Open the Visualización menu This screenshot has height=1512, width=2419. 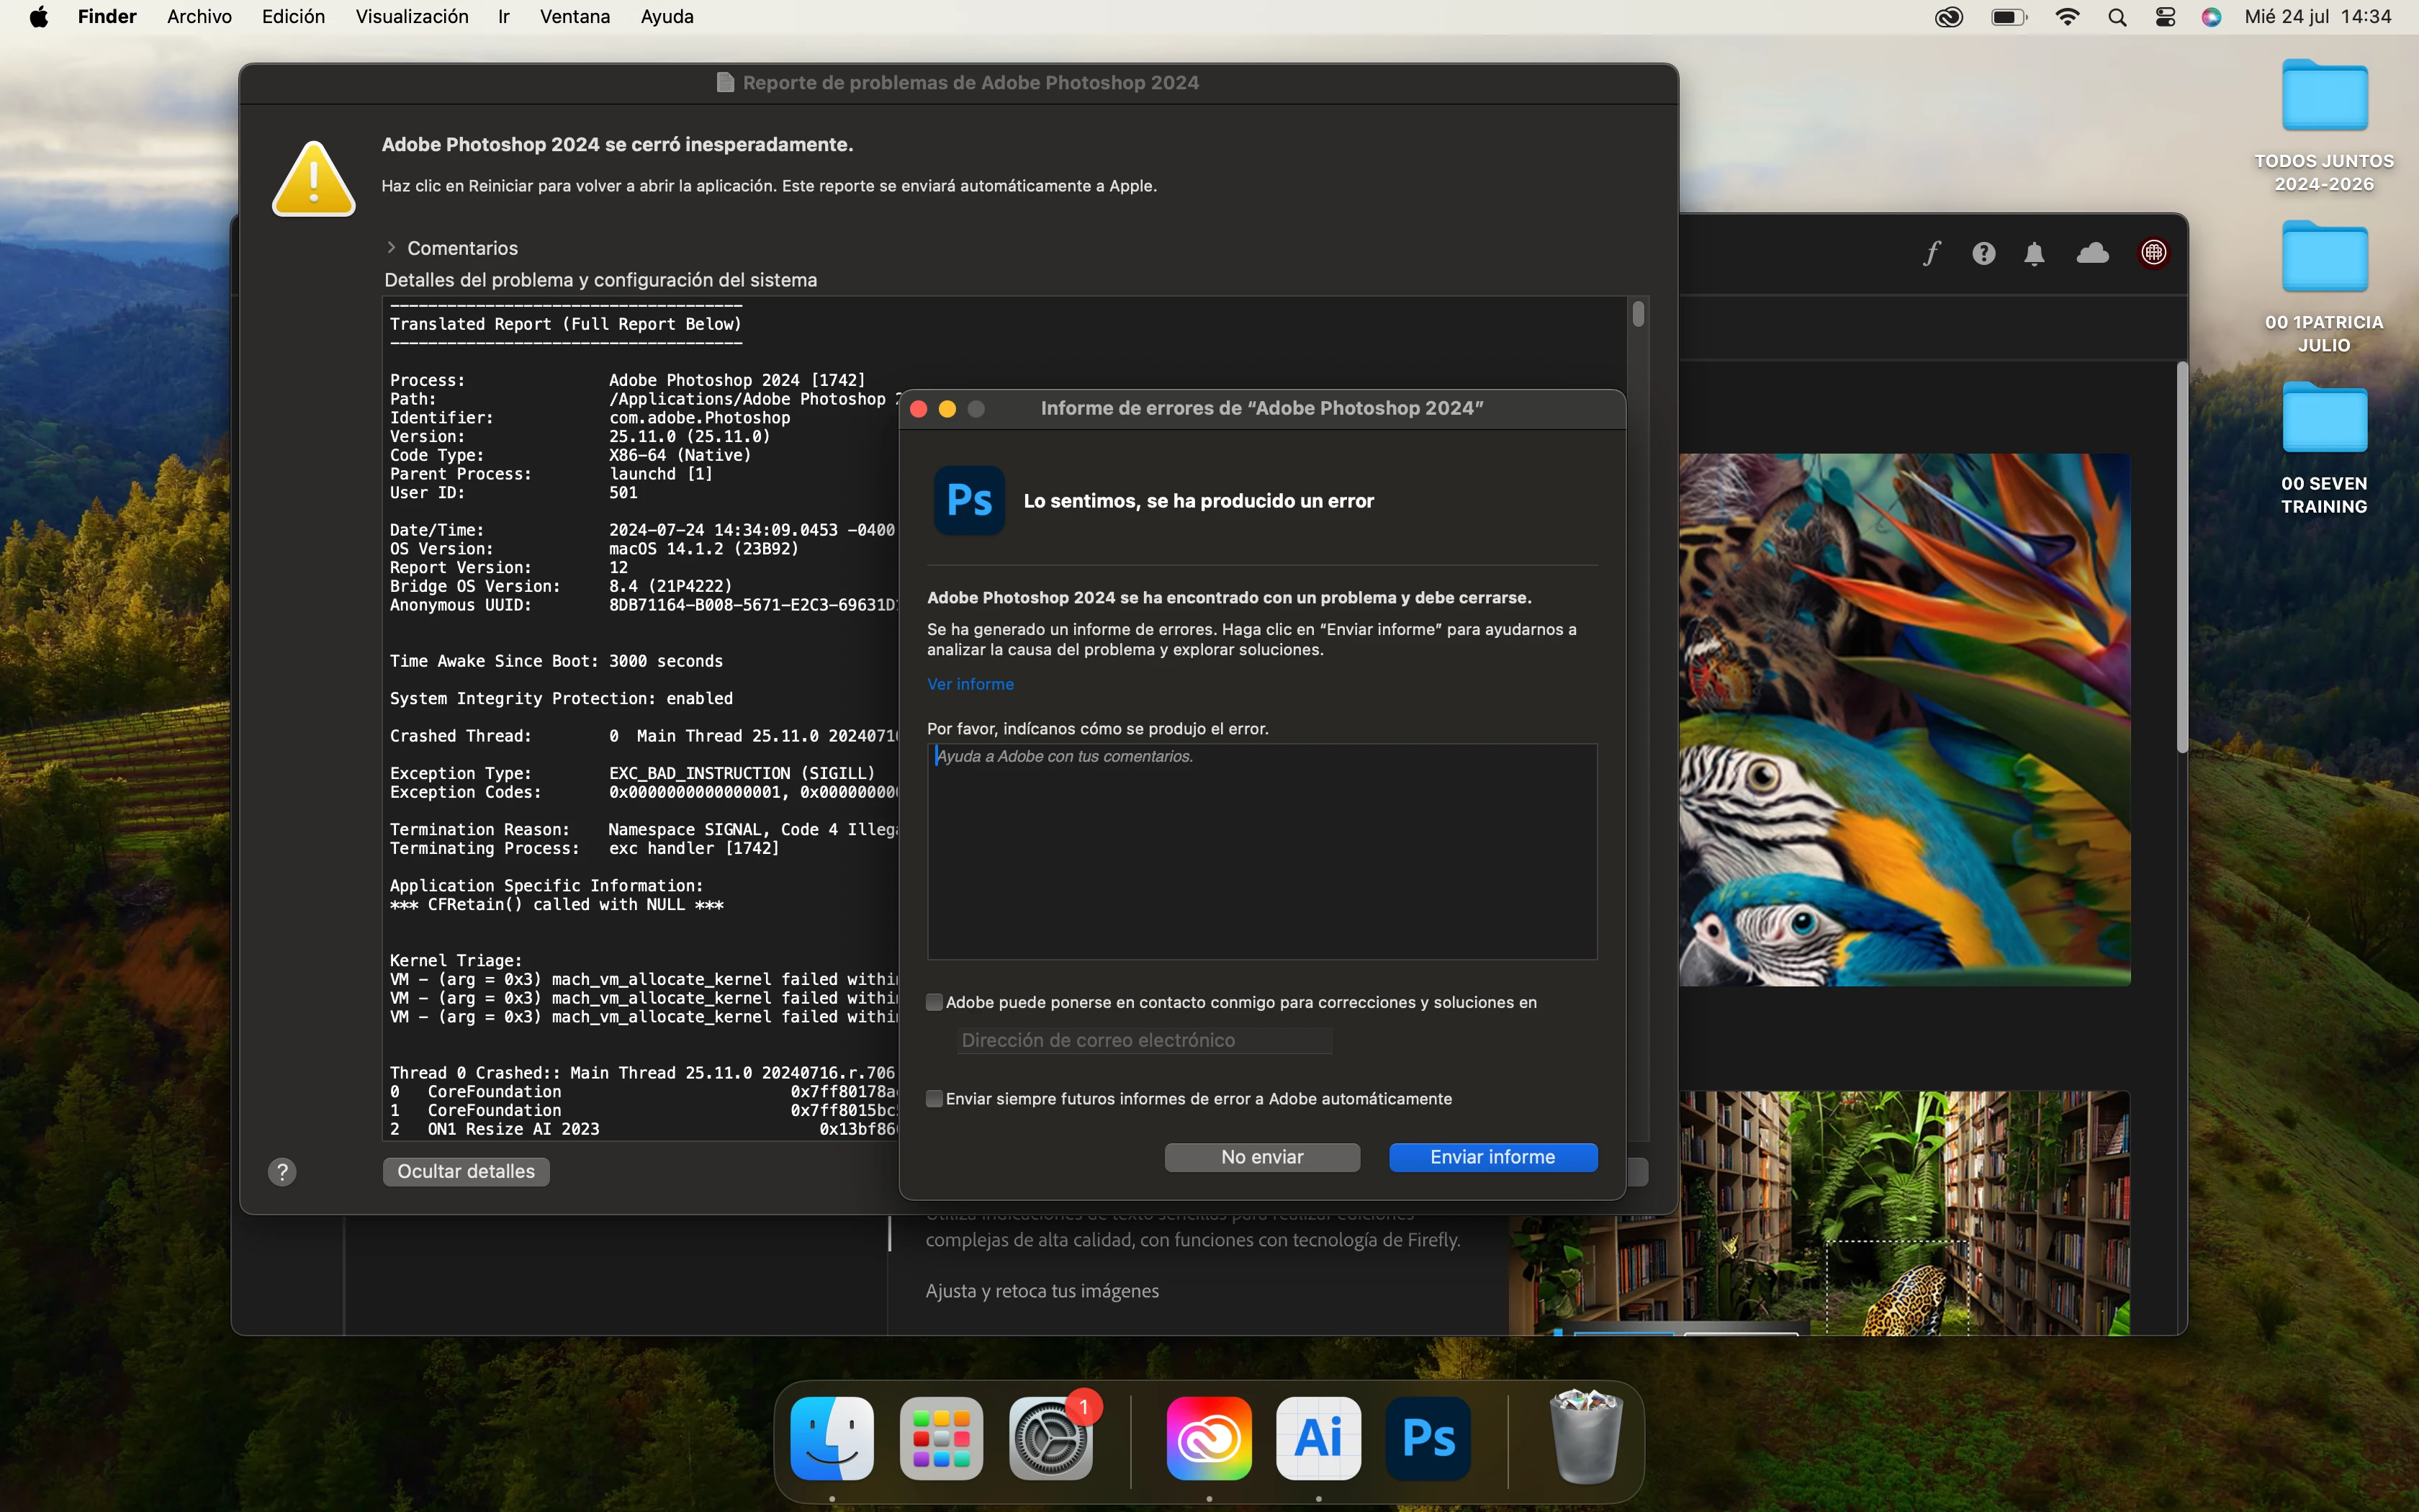tap(412, 17)
